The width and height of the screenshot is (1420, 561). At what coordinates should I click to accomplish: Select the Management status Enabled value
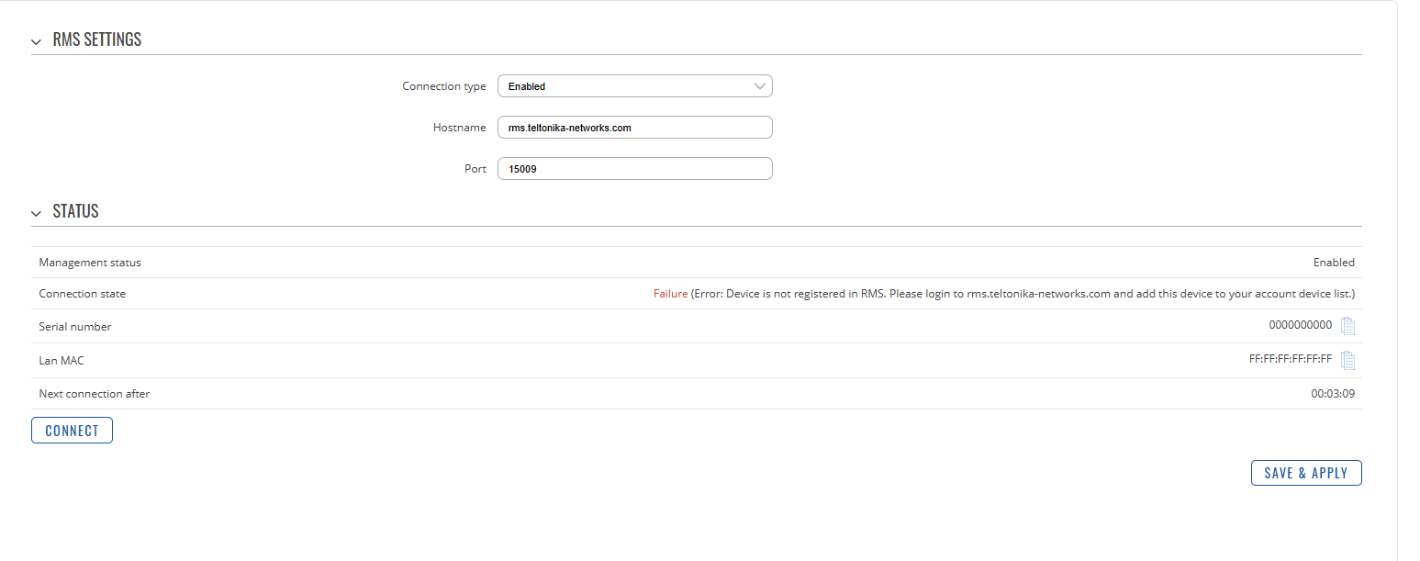click(x=1334, y=263)
